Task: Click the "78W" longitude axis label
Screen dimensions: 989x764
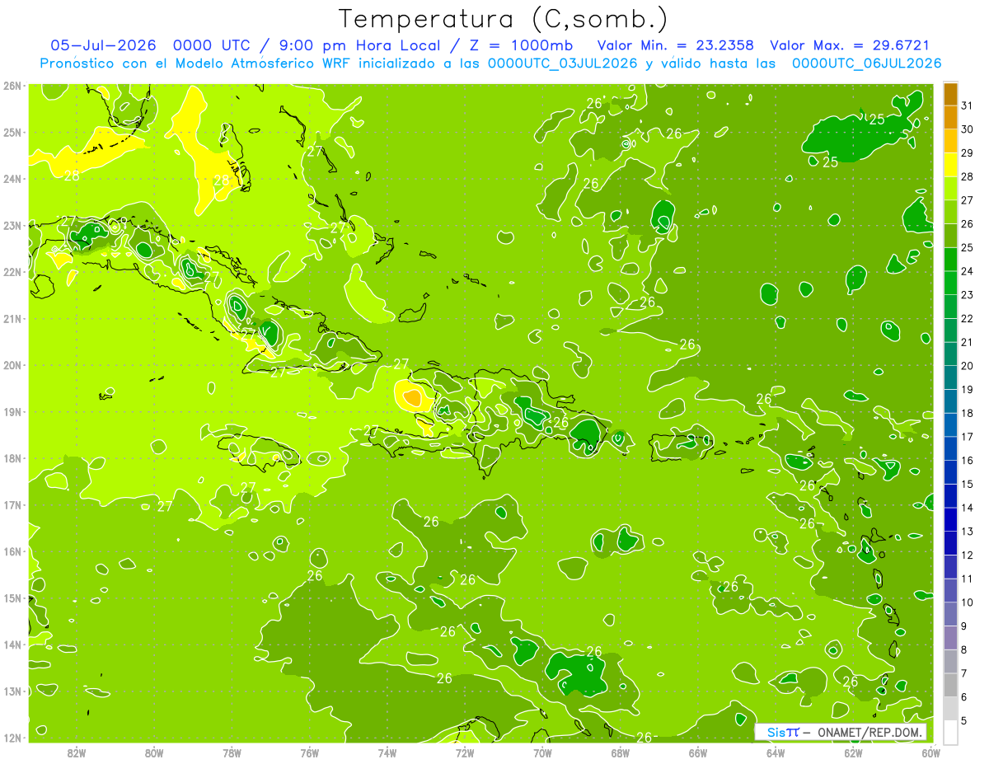Action: pyautogui.click(x=232, y=752)
